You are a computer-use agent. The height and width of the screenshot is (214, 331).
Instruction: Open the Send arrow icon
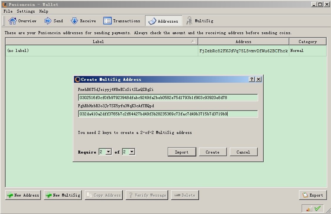tap(48, 21)
